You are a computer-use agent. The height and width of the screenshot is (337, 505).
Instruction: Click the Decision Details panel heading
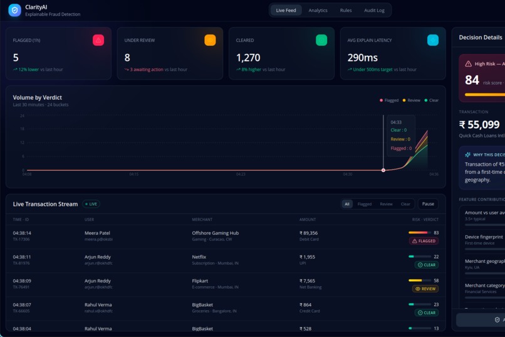tap(481, 38)
